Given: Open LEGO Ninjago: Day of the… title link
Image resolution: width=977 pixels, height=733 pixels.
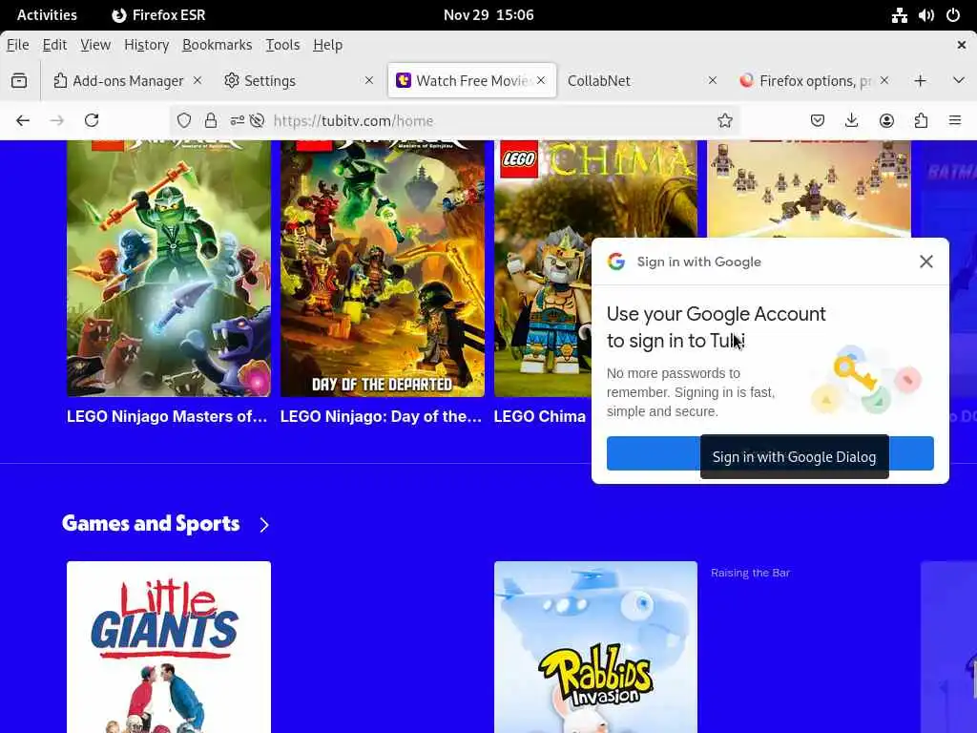Looking at the screenshot, I should 381,416.
